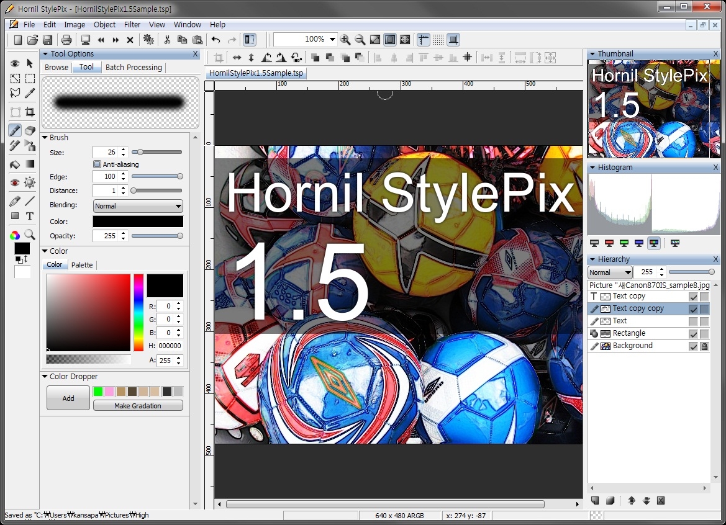Click the Zoom In magnifier button

pos(345,40)
